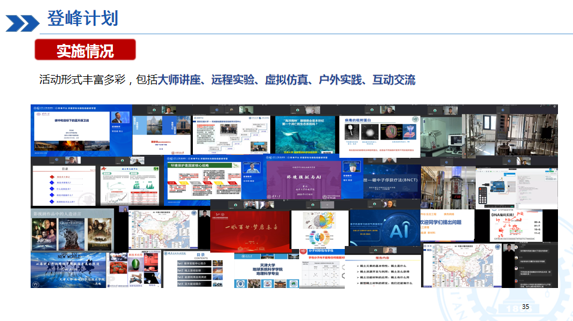Open the diver 海洋雨林 slide screenshot
Screen dimensions: 573x321
point(305,135)
